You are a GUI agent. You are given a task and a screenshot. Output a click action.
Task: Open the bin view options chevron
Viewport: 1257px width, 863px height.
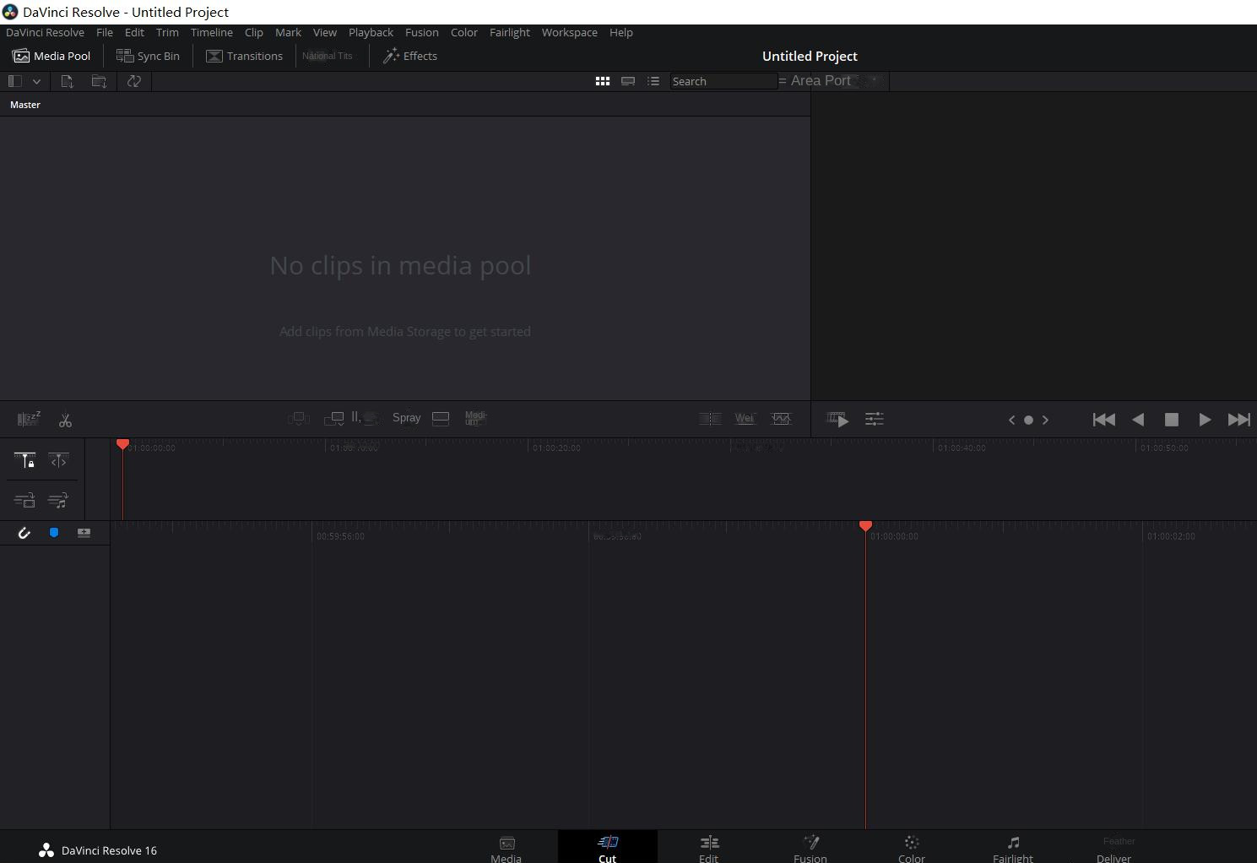(36, 81)
